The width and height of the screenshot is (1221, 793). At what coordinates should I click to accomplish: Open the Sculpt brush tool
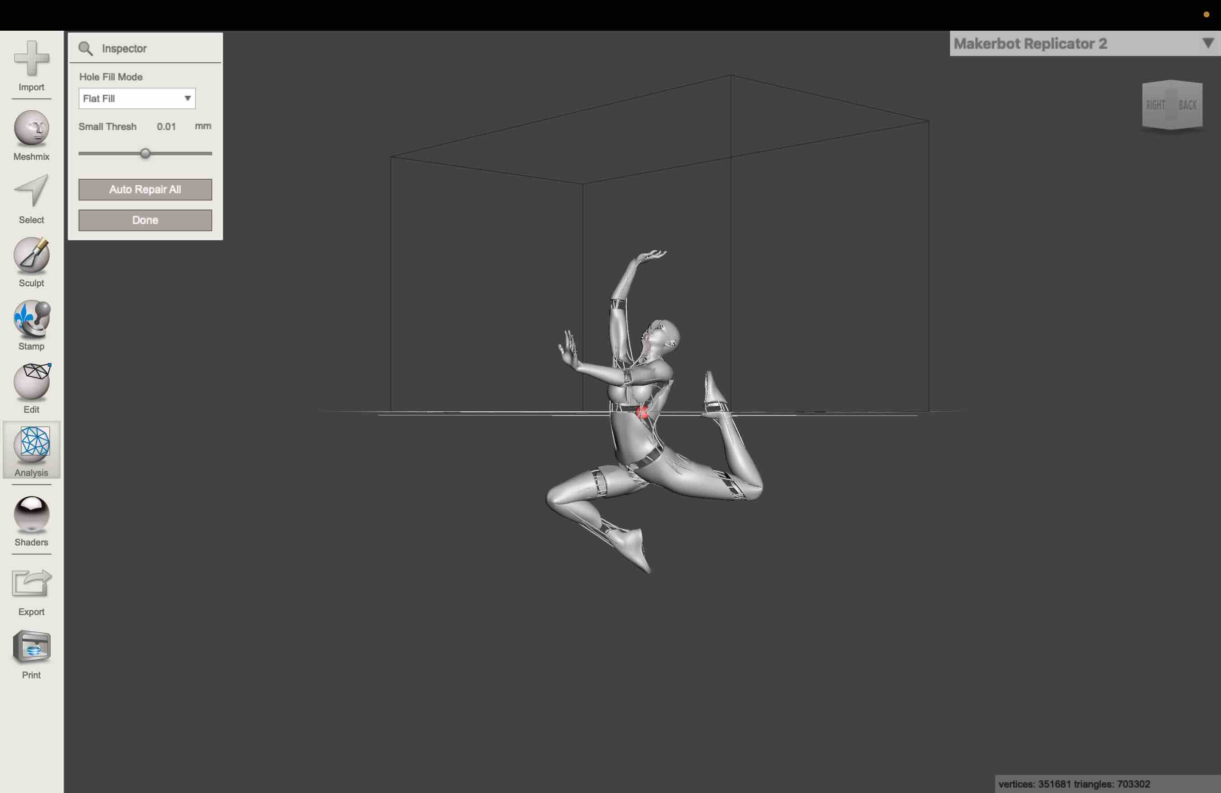point(31,255)
